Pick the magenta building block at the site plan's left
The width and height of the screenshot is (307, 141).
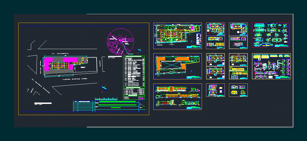(47, 65)
